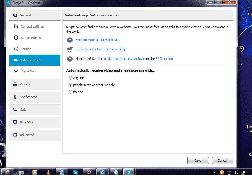Select the Video settings camera entry
The image size is (252, 175).
pos(35,60)
